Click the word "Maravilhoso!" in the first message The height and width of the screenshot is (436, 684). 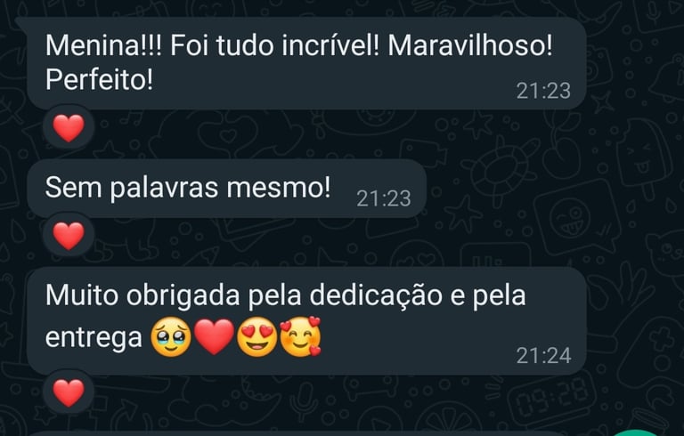(x=470, y=44)
